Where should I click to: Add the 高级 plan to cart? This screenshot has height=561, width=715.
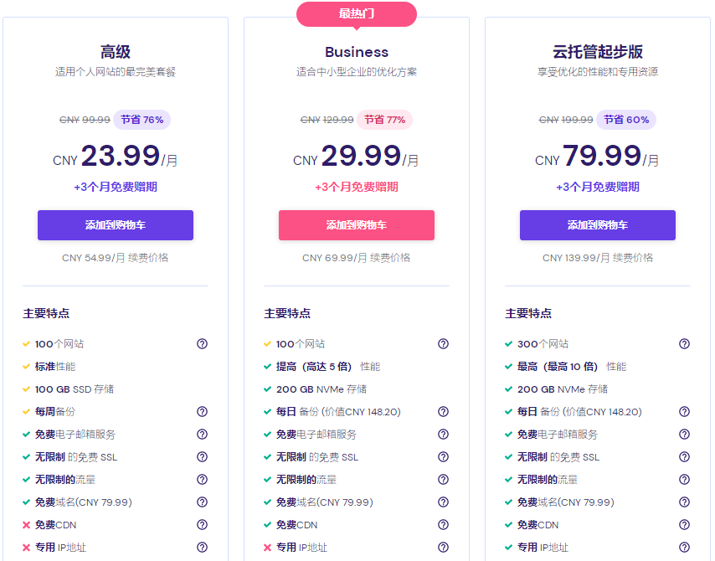(116, 225)
